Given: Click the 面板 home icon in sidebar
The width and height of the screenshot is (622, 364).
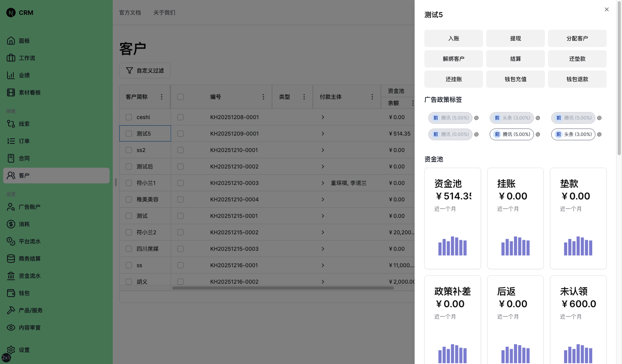Looking at the screenshot, I should coord(11,41).
